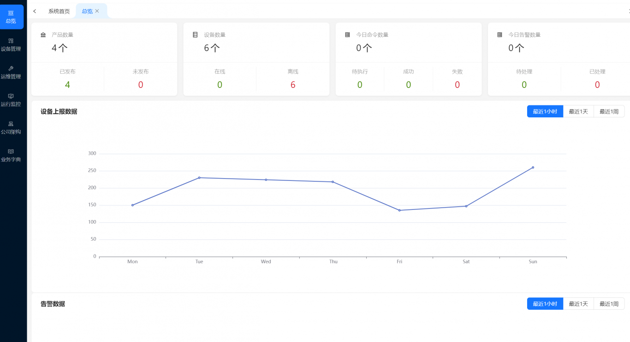630x342 pixels.
Task: Click the 今日告警数量 total 0个
Action: [x=516, y=48]
